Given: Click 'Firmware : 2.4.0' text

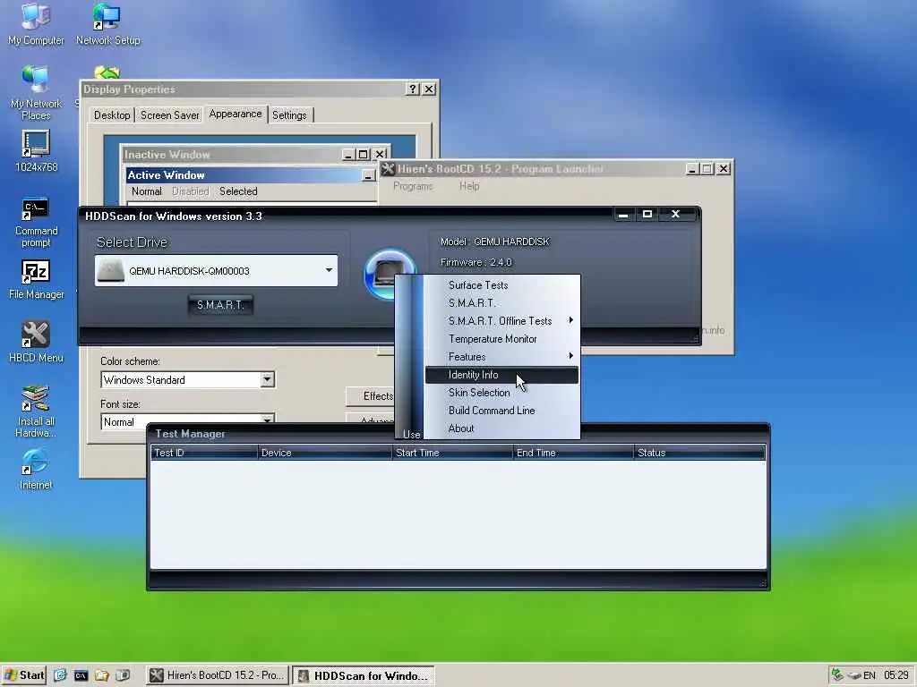Looking at the screenshot, I should (476, 262).
